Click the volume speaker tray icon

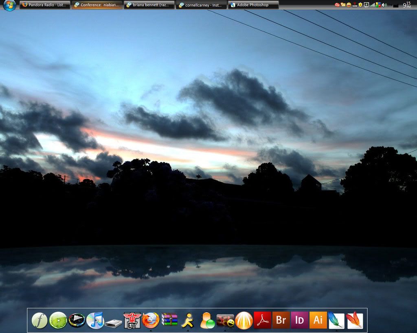point(384,5)
